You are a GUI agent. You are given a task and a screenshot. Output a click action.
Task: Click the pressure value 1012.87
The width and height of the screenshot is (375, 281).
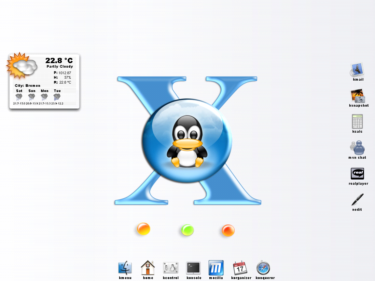tap(65, 73)
